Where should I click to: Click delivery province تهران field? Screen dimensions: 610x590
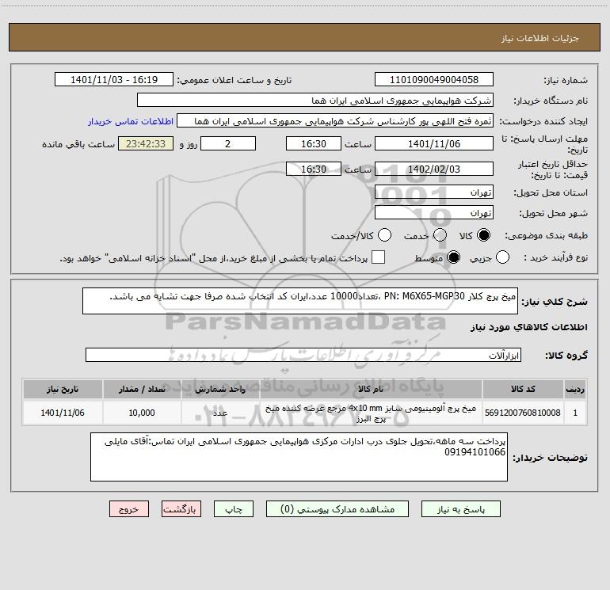click(434, 192)
